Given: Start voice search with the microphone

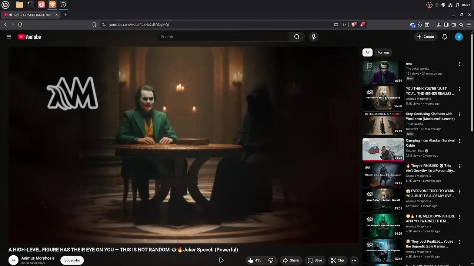Looking at the screenshot, I should point(313,37).
